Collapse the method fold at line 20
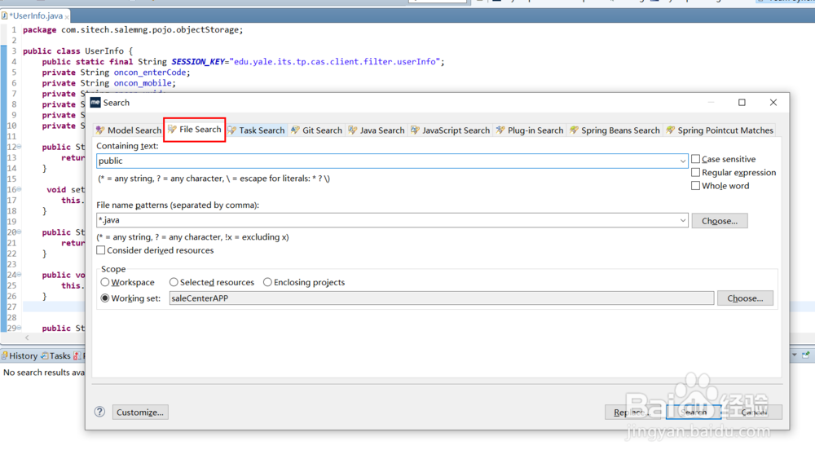Image resolution: width=815 pixels, height=459 pixels. tap(20, 232)
